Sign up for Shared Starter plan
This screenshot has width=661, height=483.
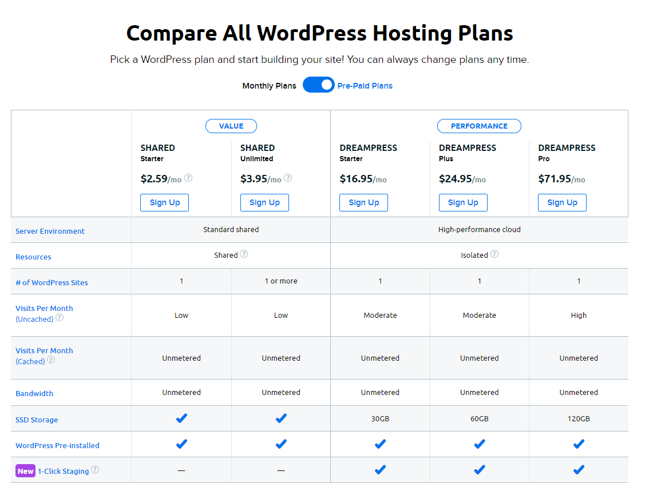click(164, 202)
